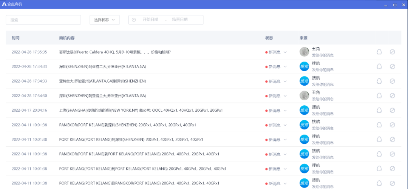Open the PORT KELANG to PORT KELANG lead
Screen dimensions: 408x189
[142, 169]
